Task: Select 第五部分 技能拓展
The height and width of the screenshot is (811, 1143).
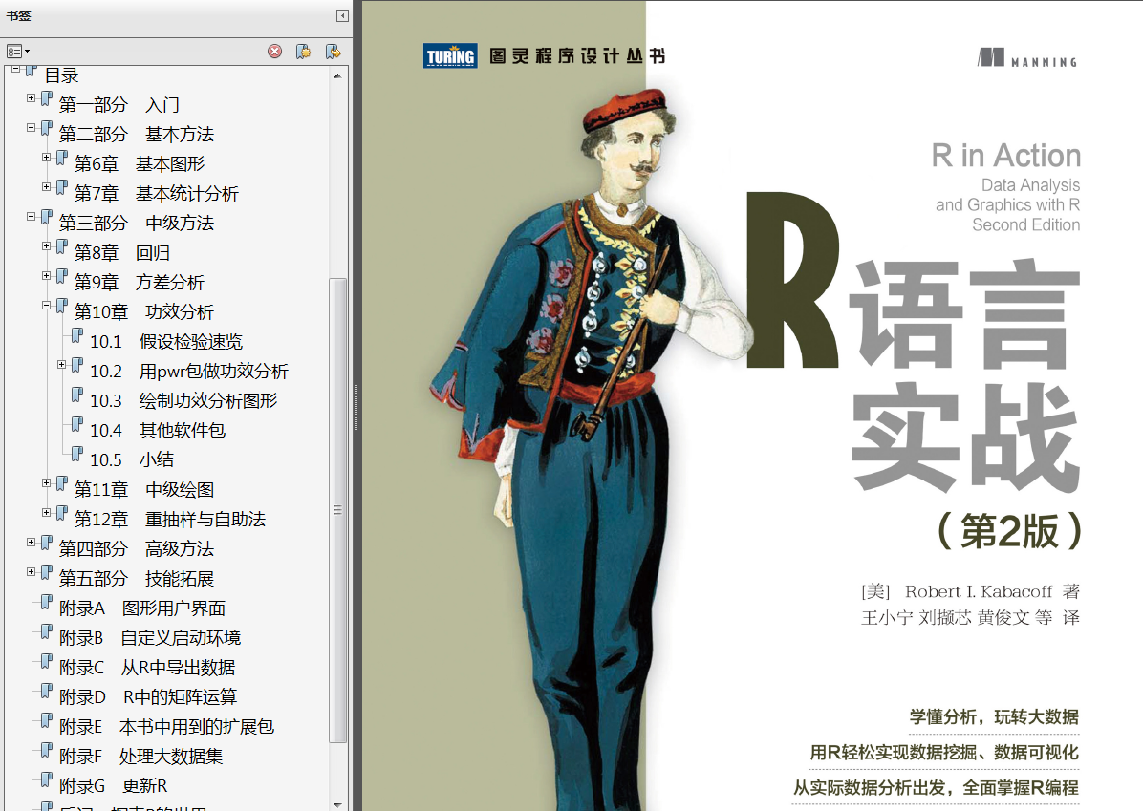Action: (x=137, y=579)
